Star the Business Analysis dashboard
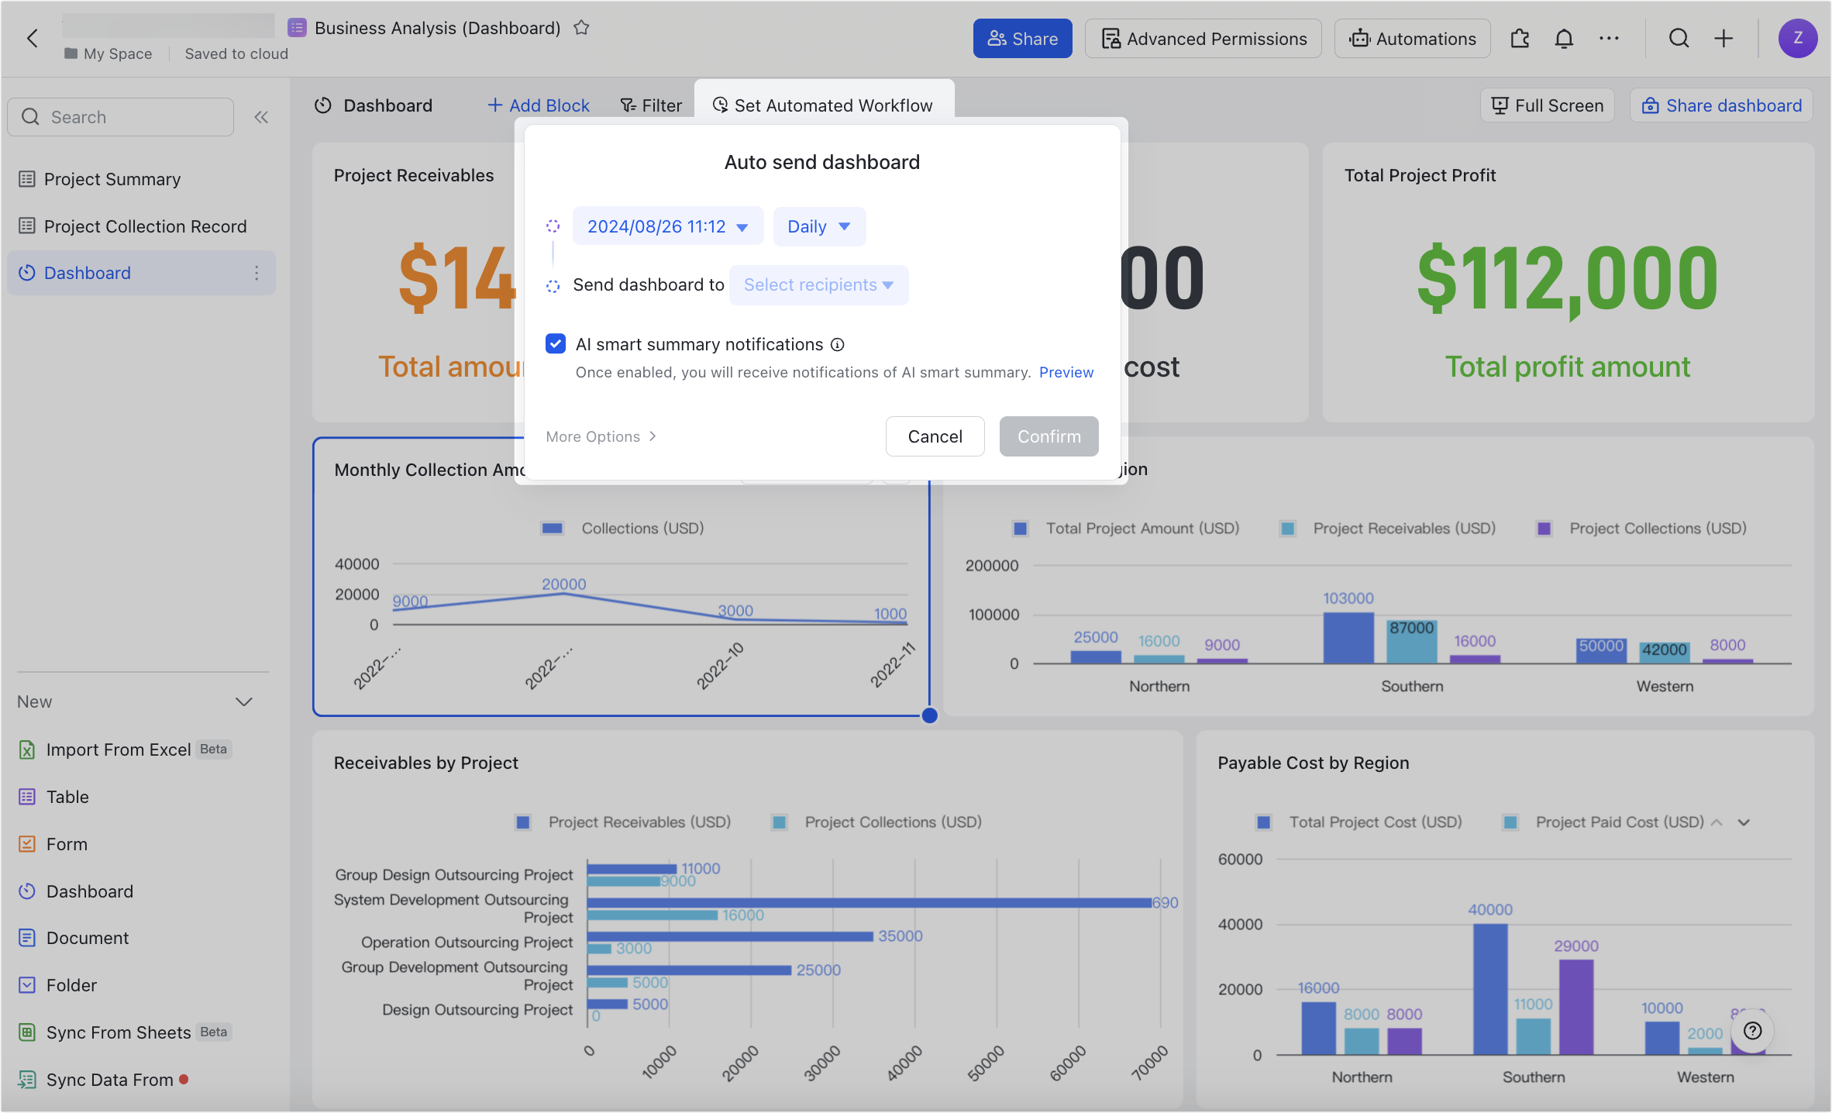 [x=581, y=28]
